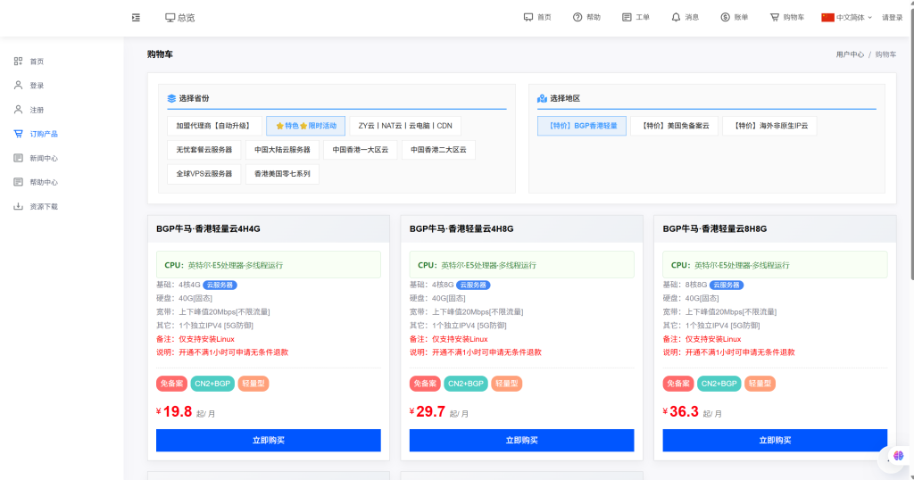
Task: Go to 登录 in the sidebar
Action: tap(37, 86)
